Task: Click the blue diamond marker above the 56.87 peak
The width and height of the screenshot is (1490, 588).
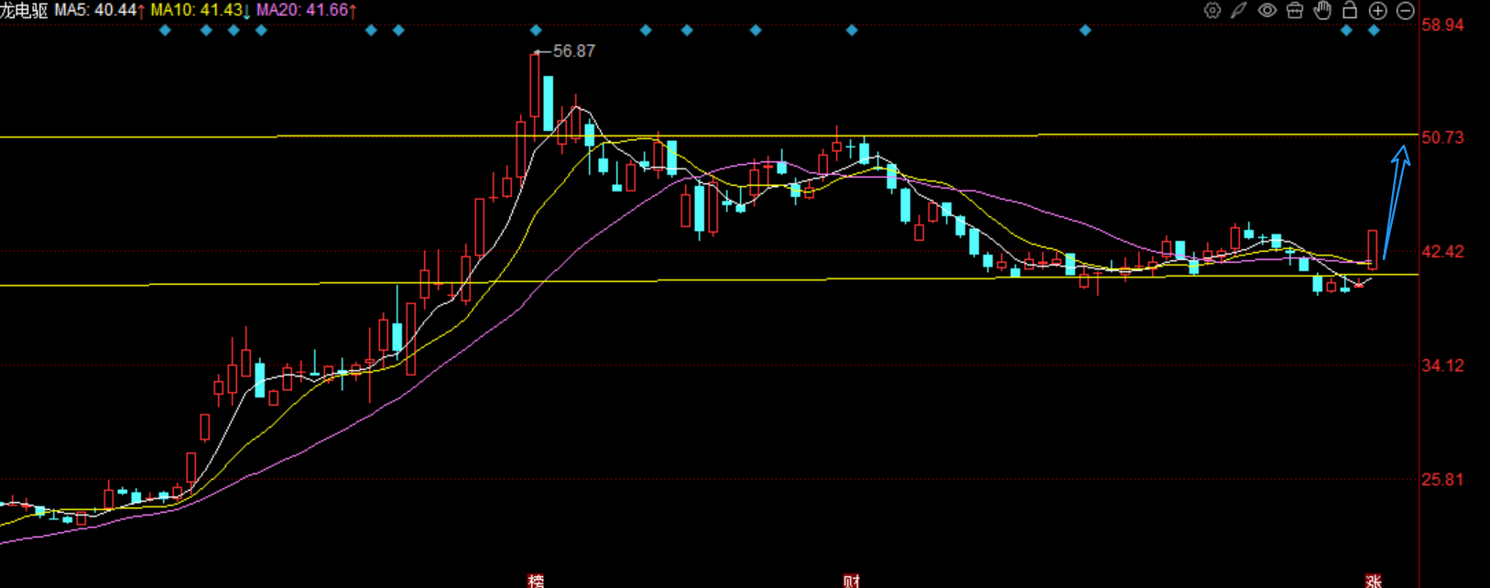Action: pos(536,30)
